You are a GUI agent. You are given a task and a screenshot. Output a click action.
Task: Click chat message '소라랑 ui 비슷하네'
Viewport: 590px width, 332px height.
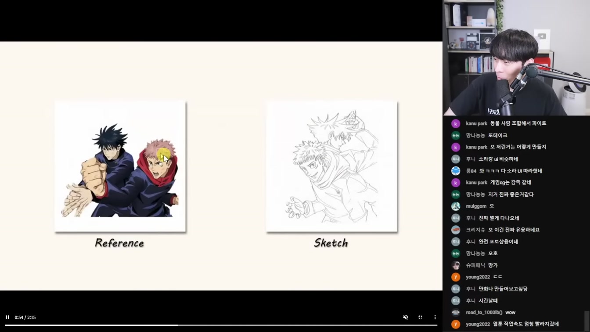[498, 159]
